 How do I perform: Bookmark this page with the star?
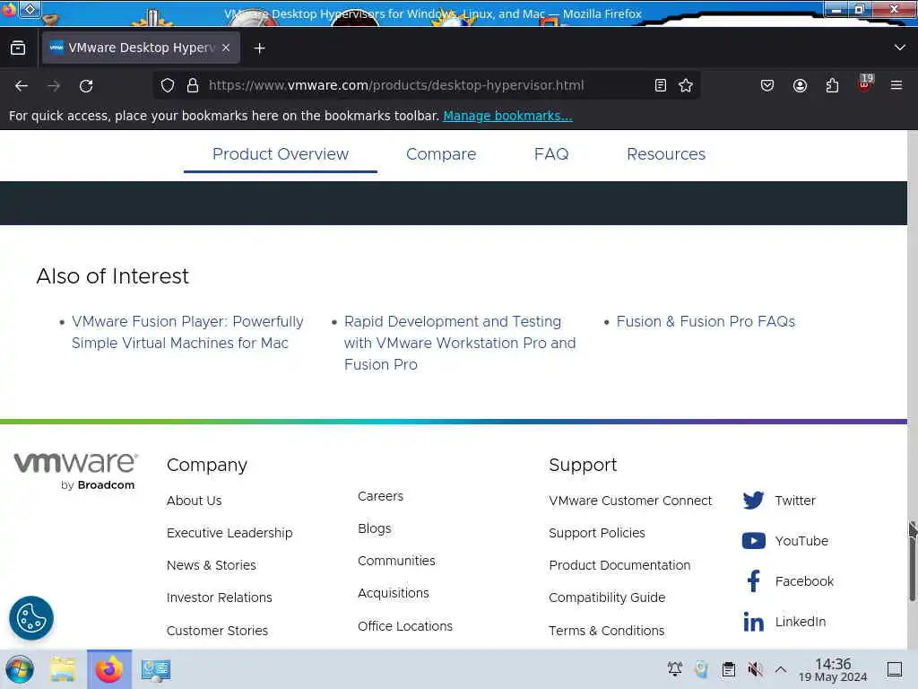686,85
